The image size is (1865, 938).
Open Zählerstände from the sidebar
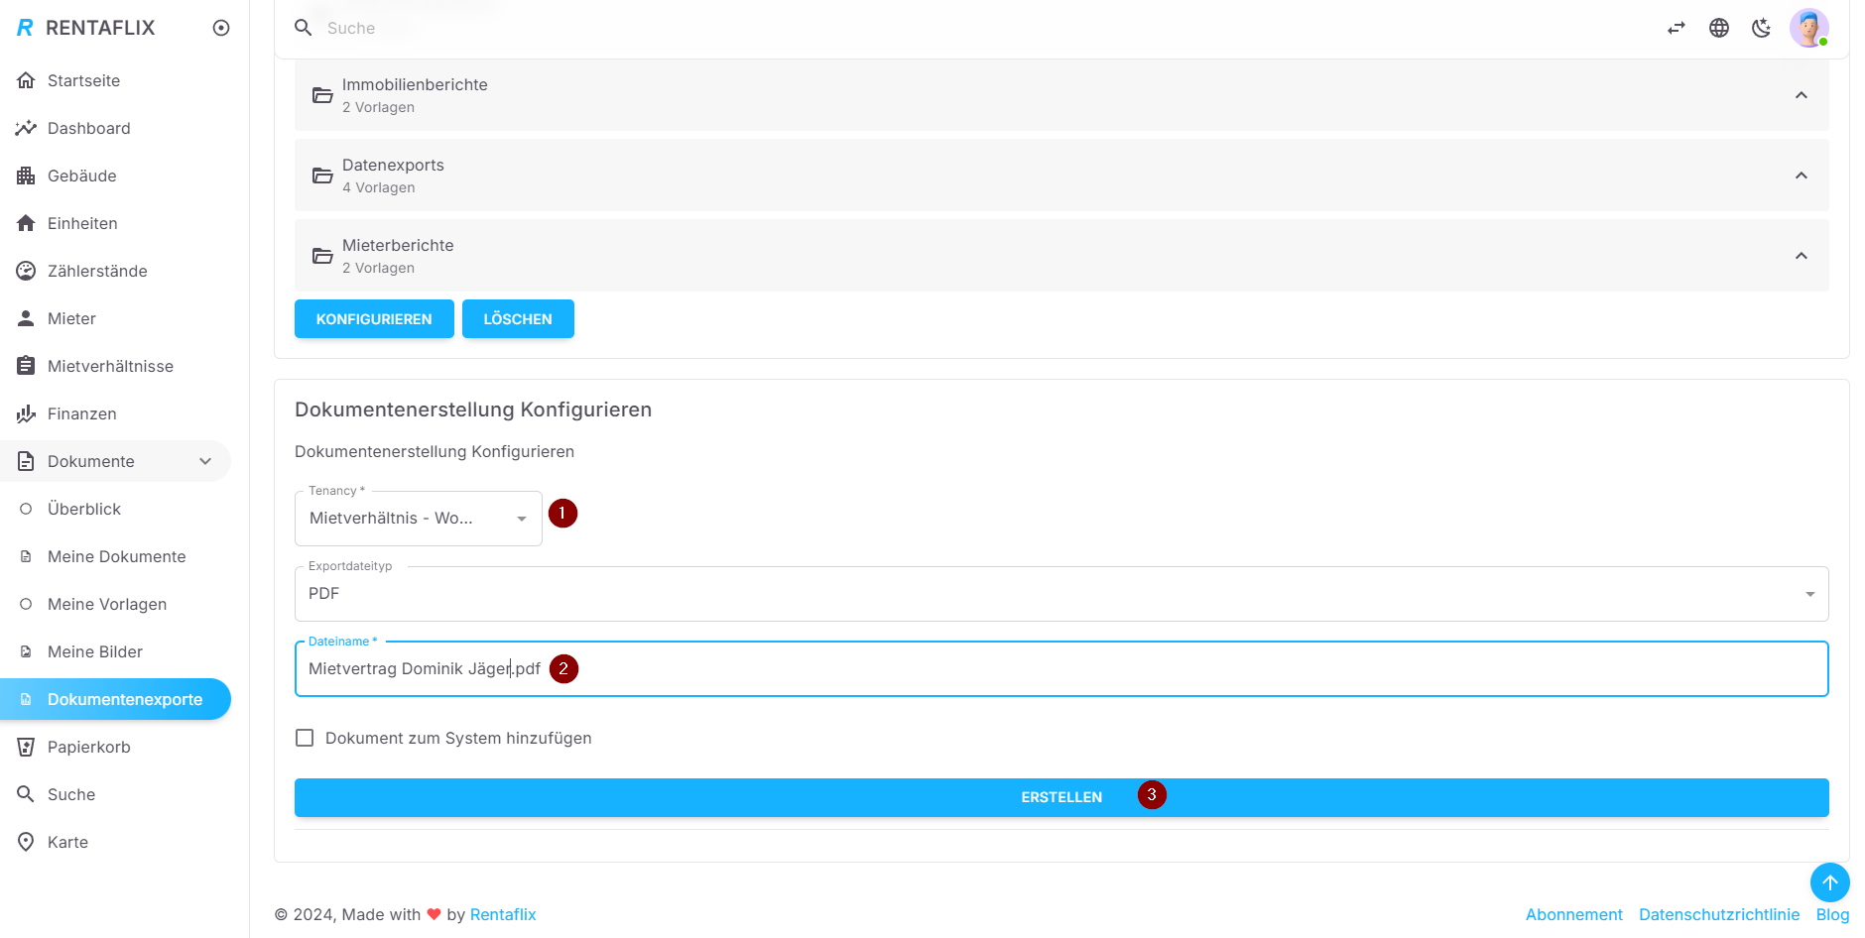[97, 271]
